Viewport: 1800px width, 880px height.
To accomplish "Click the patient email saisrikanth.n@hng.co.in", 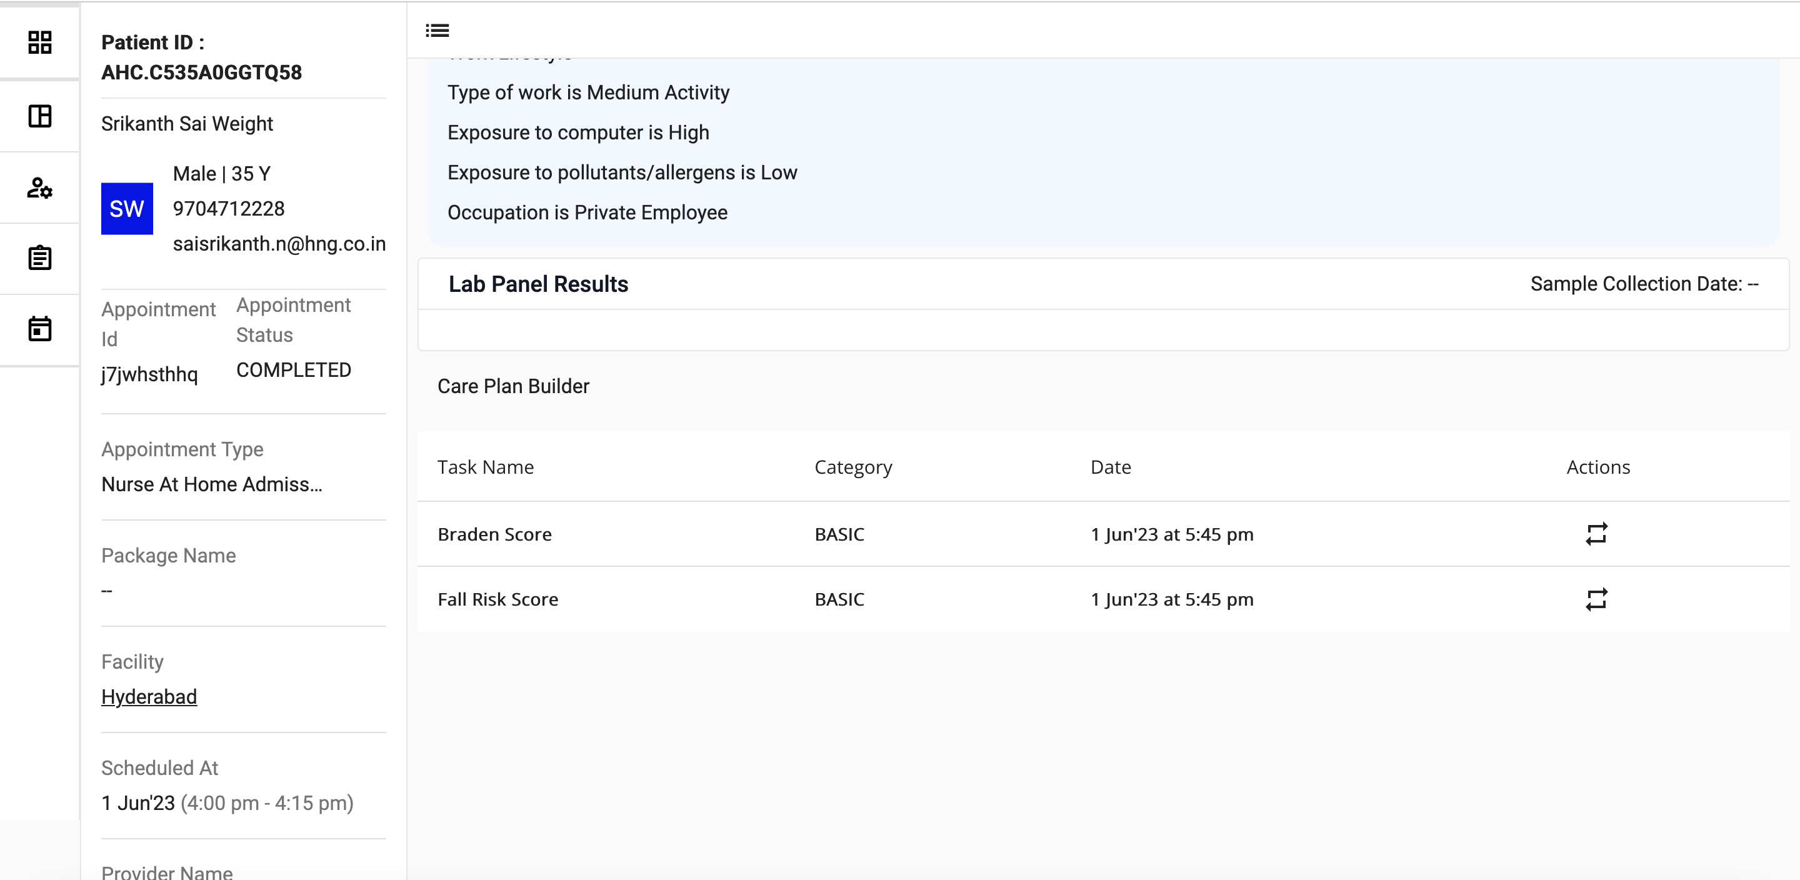I will pos(279,243).
